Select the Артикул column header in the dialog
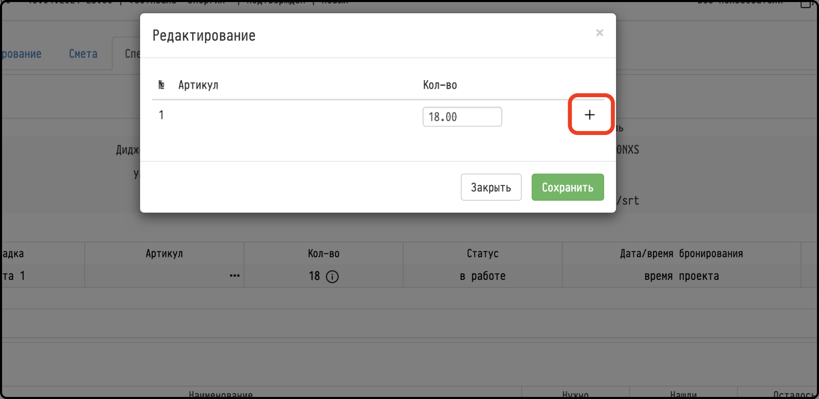 coord(198,85)
